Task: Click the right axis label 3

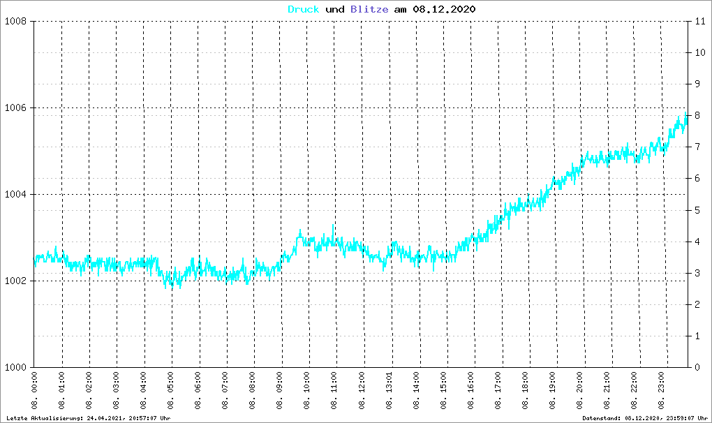Action: (697, 273)
